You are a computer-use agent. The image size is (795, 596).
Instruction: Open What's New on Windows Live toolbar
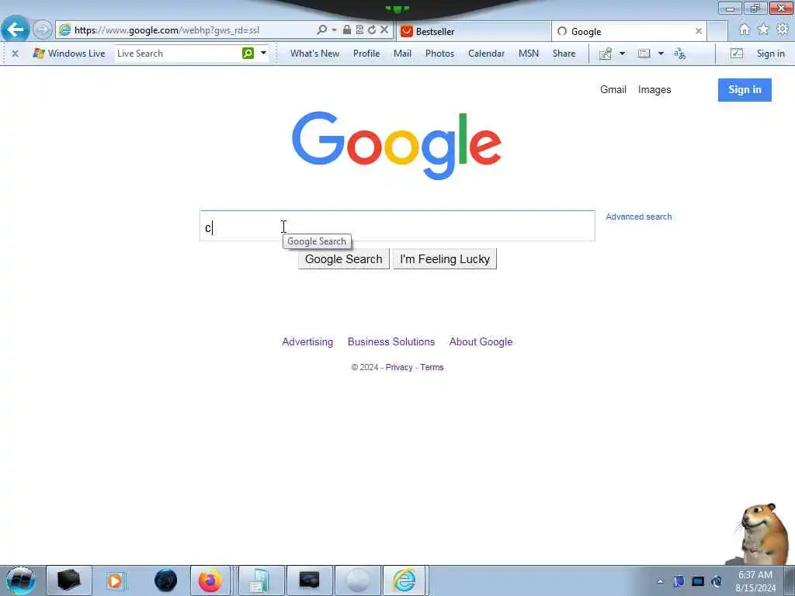(314, 54)
